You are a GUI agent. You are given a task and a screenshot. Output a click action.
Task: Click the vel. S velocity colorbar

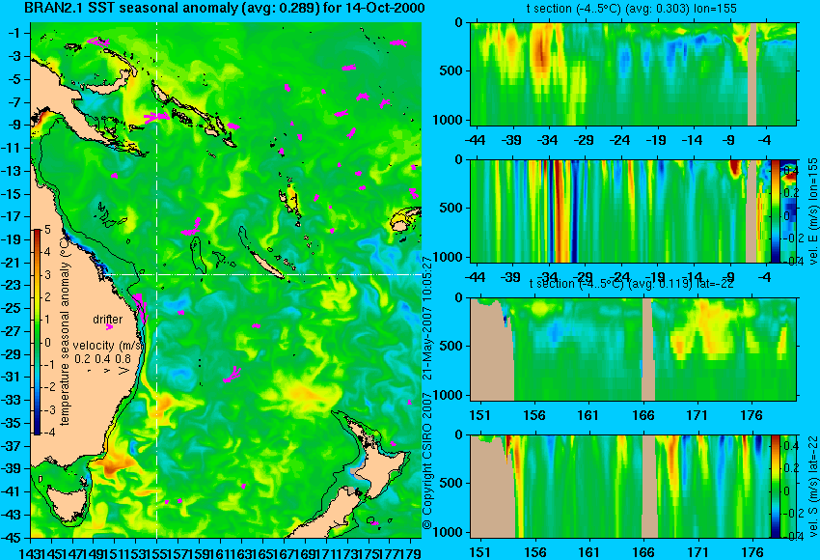click(x=775, y=487)
